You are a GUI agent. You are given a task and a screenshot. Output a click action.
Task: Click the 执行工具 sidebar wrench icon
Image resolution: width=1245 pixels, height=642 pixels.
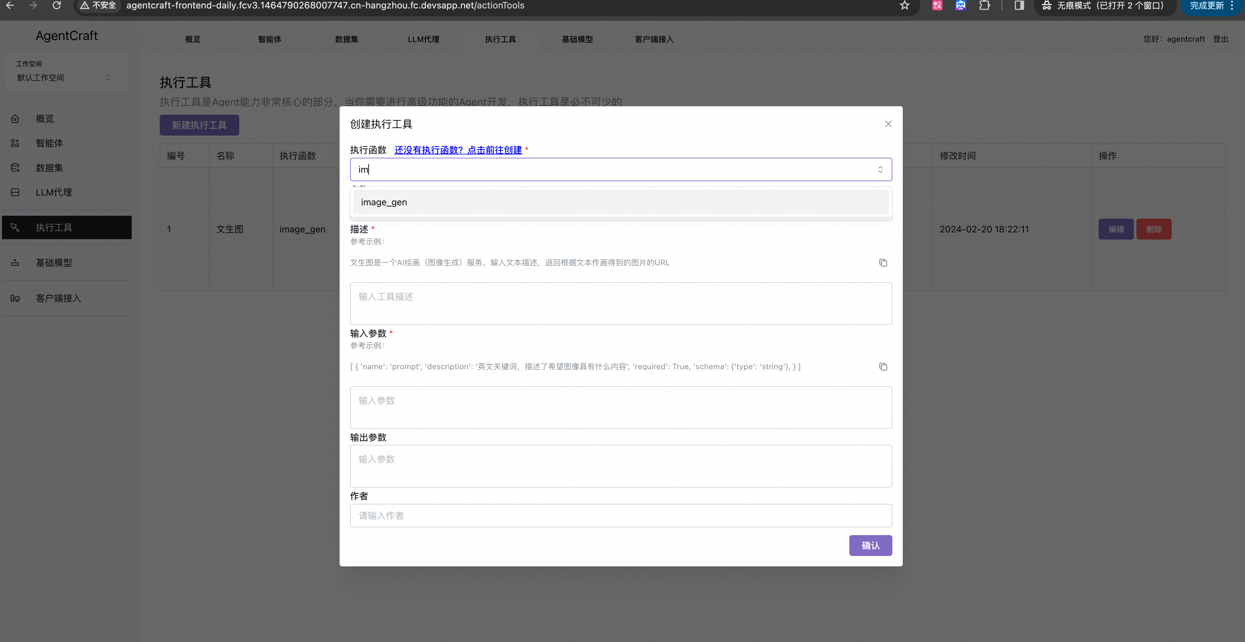(15, 227)
